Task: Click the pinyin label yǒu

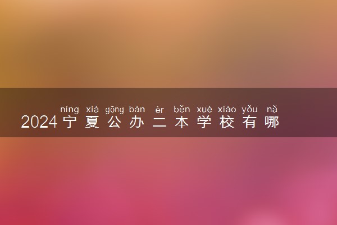Action: tap(249, 110)
